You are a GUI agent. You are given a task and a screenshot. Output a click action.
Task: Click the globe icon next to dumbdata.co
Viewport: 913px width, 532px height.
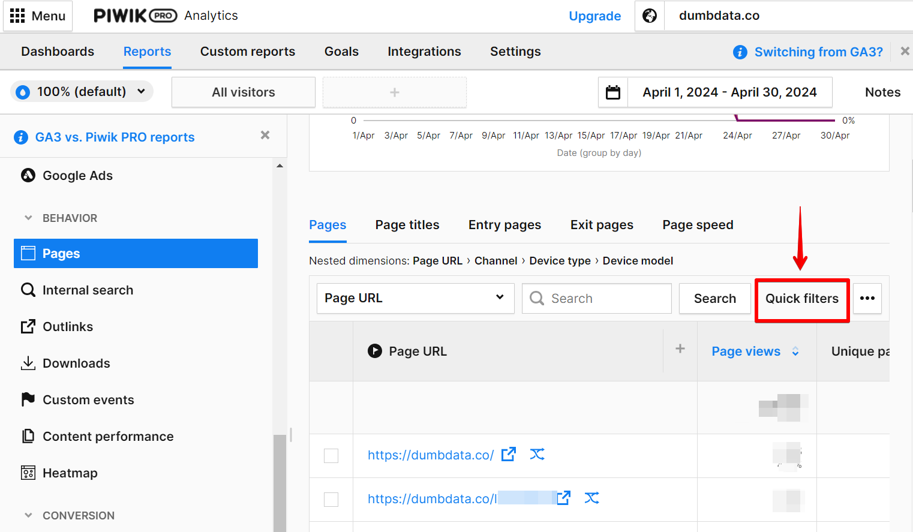[x=650, y=16]
